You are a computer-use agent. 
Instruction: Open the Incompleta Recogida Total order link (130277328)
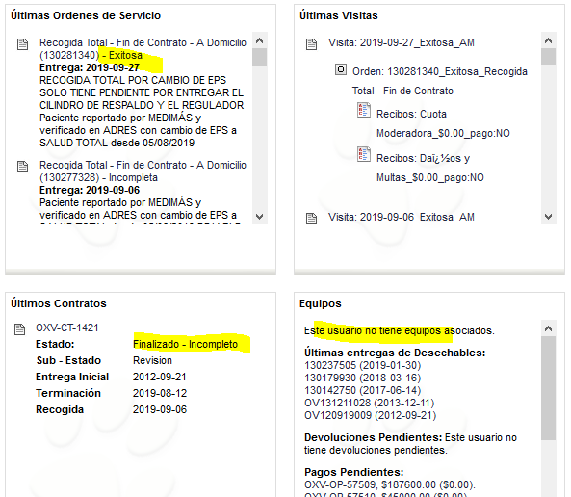click(x=143, y=171)
